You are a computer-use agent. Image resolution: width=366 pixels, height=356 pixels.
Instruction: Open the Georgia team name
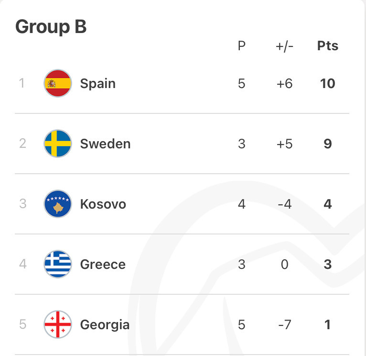click(x=105, y=325)
